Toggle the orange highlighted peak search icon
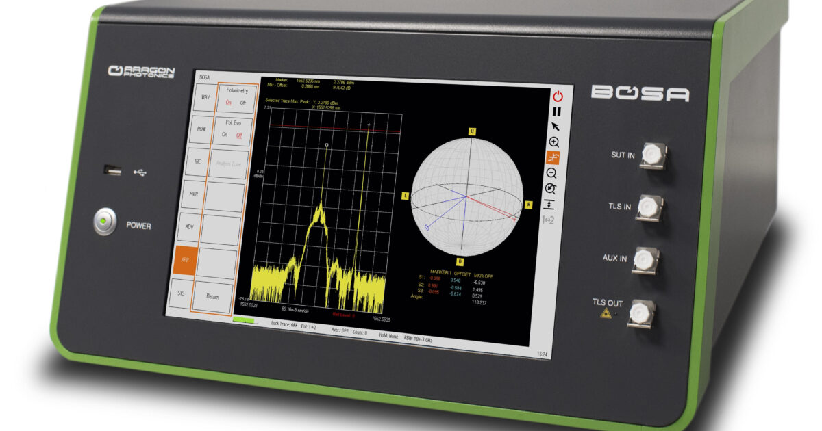The height and width of the screenshot is (431, 822). tap(553, 158)
